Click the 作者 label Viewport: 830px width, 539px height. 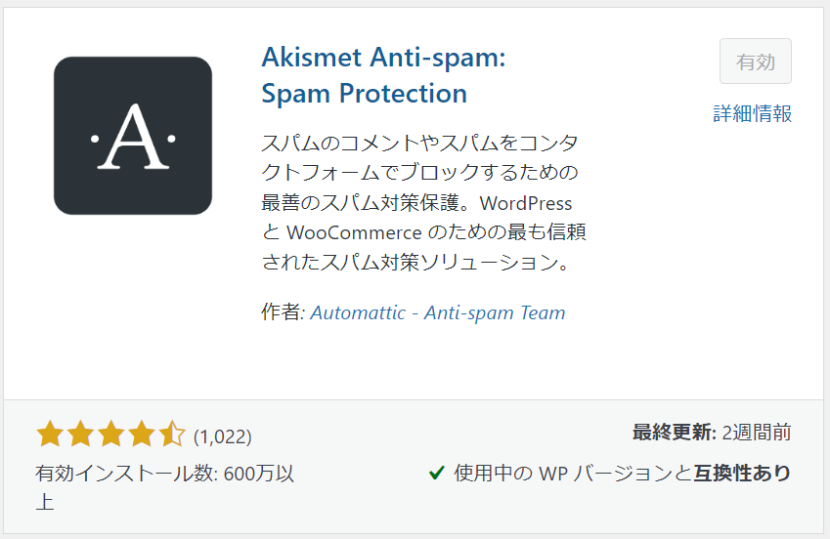click(284, 312)
